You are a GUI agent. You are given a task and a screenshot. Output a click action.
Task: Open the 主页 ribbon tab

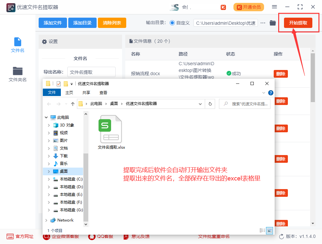pos(69,93)
